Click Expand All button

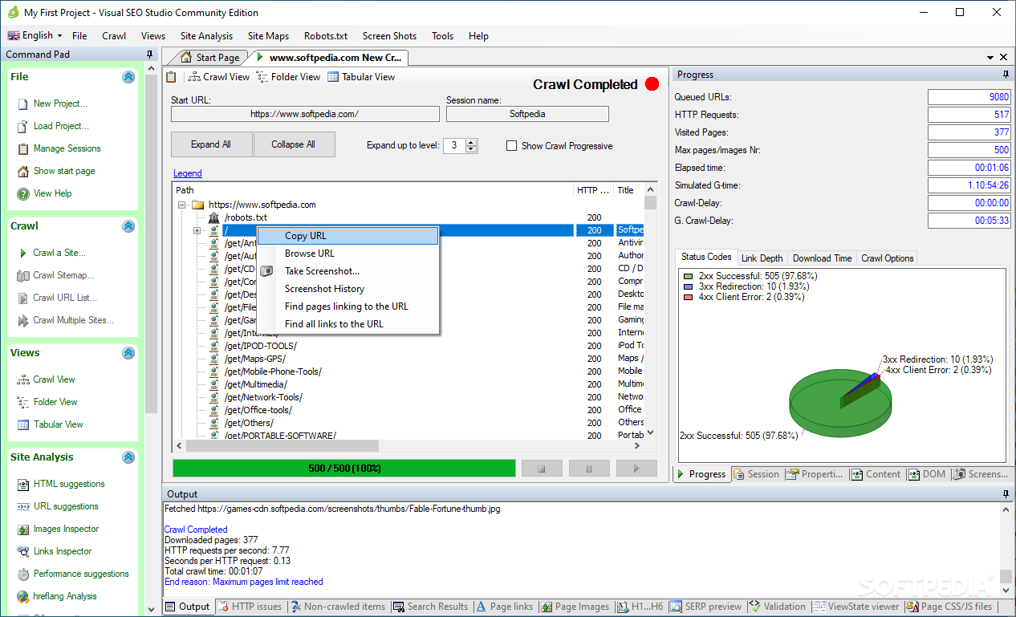[211, 144]
